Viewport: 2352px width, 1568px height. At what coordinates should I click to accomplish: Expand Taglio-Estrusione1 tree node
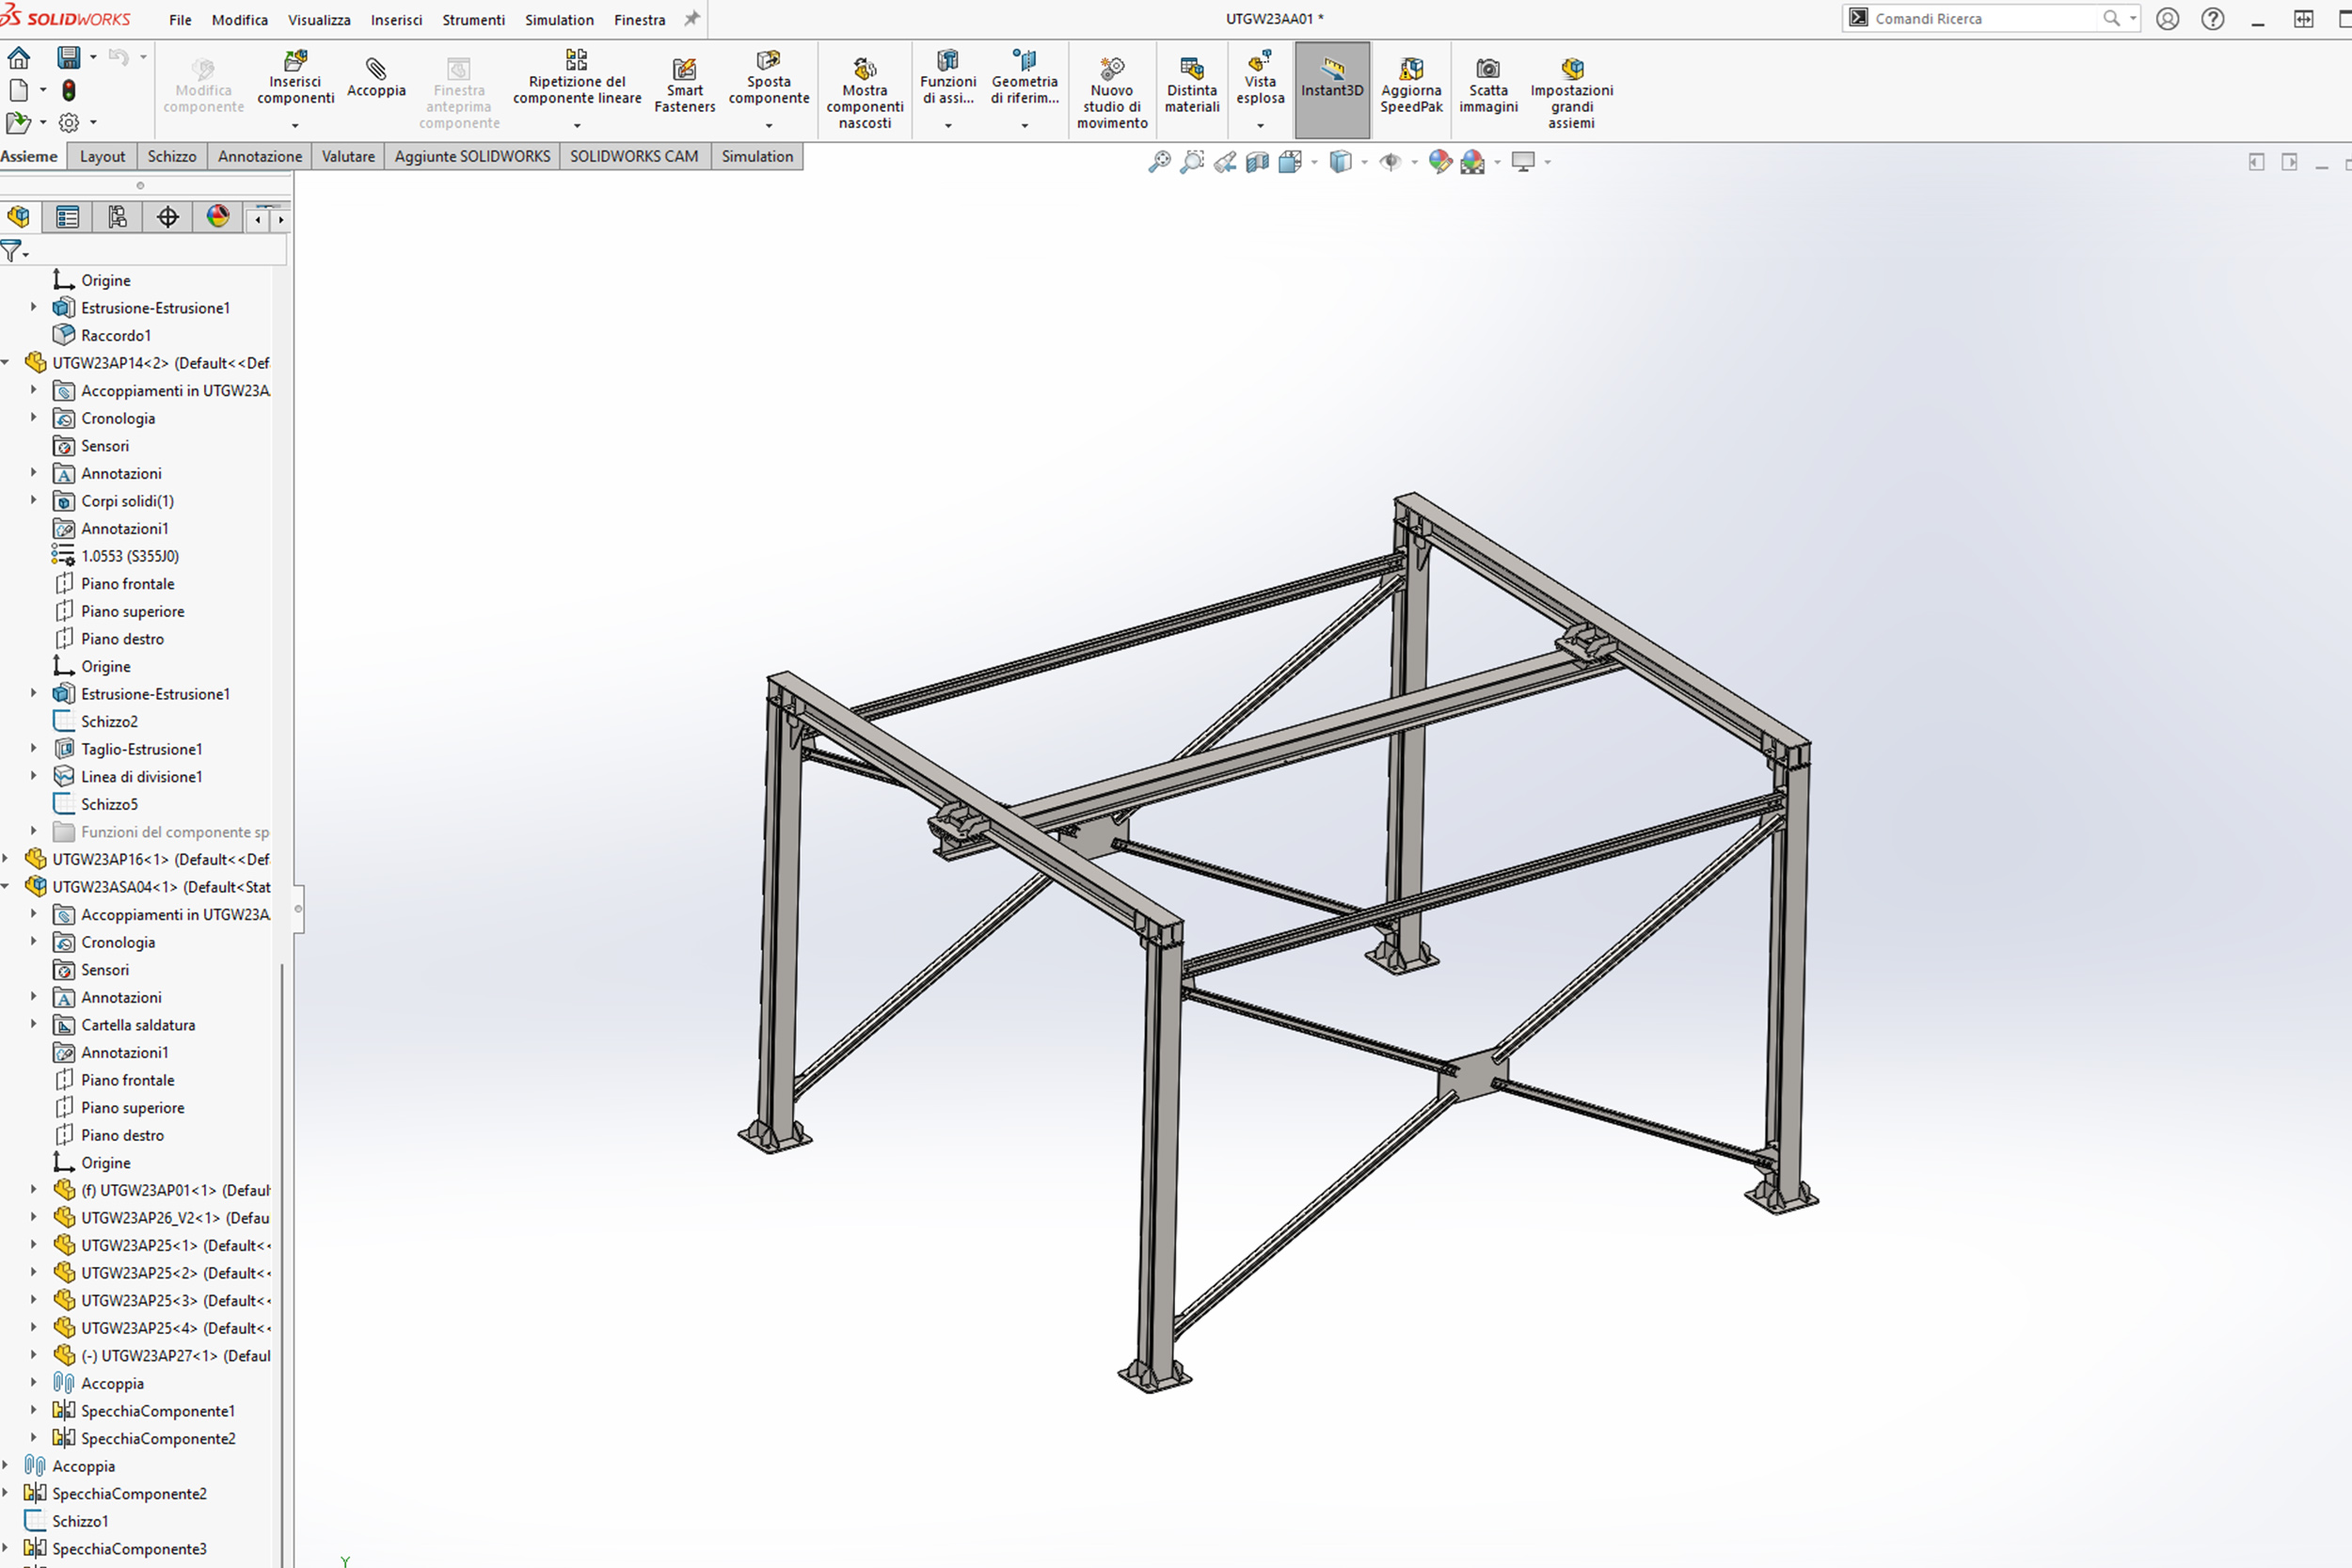coord(33,748)
